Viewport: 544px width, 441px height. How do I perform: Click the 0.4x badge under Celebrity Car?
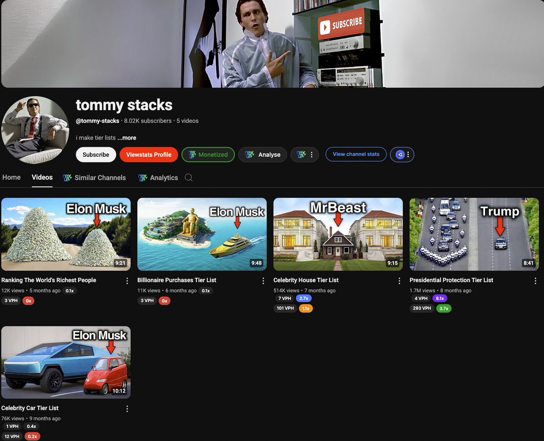tap(31, 427)
